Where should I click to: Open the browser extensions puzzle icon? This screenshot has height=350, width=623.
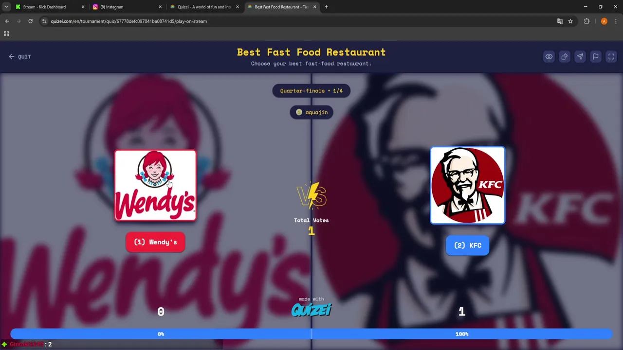tap(586, 21)
